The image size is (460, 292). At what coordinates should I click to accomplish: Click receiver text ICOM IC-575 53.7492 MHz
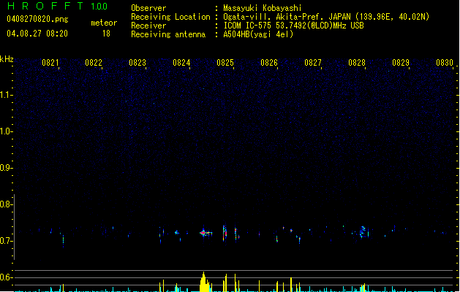point(294,26)
